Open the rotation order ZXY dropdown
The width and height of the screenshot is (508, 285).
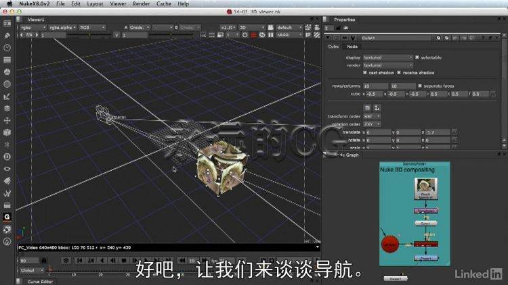[x=372, y=124]
